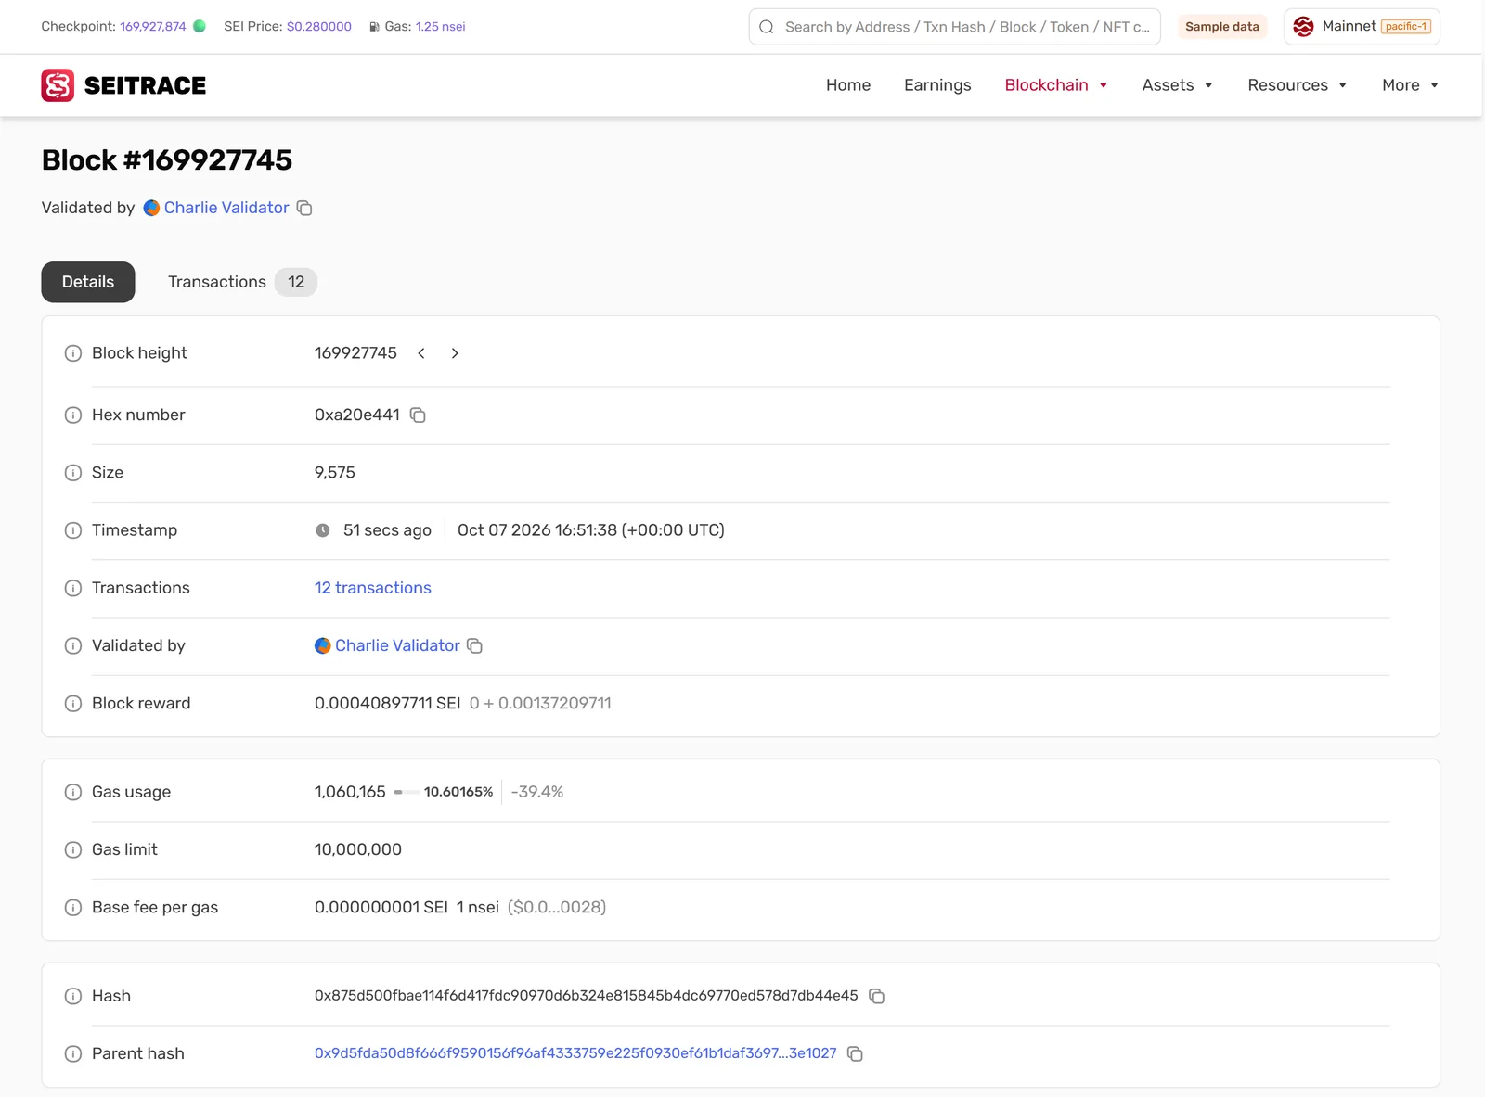Screen dimensions: 1485x1097
Task: Click the Block #169927745 heading
Action: (167, 160)
